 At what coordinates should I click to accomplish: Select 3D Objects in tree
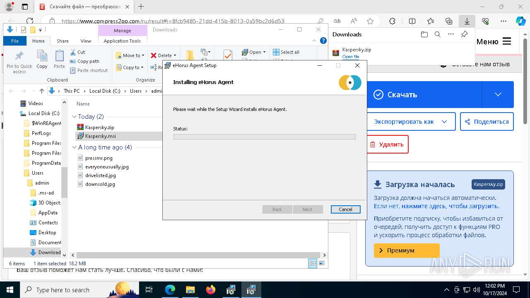(46, 203)
